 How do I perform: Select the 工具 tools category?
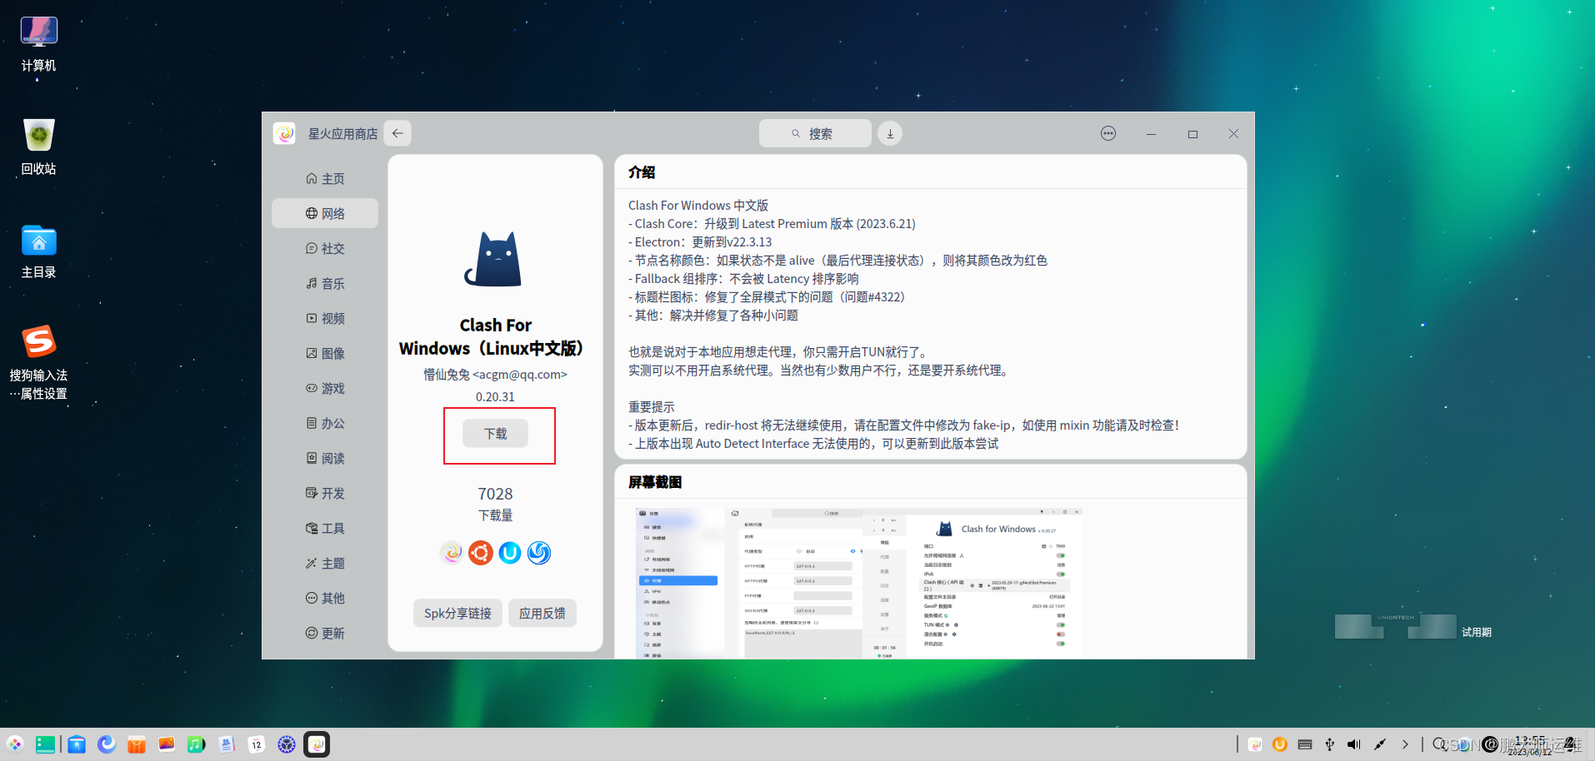(x=325, y=528)
